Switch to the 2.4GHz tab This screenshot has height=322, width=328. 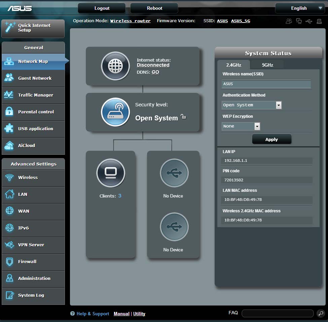tap(234, 65)
